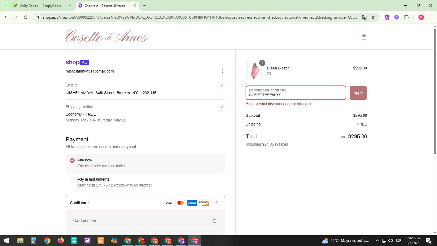437x246 pixels.
Task: Open Calculator from the taskbar
Action: coord(34,241)
